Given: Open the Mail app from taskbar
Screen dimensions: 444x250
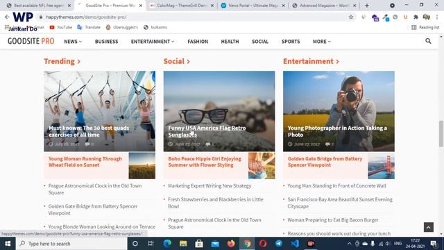Looking at the screenshot, I should point(215,244).
